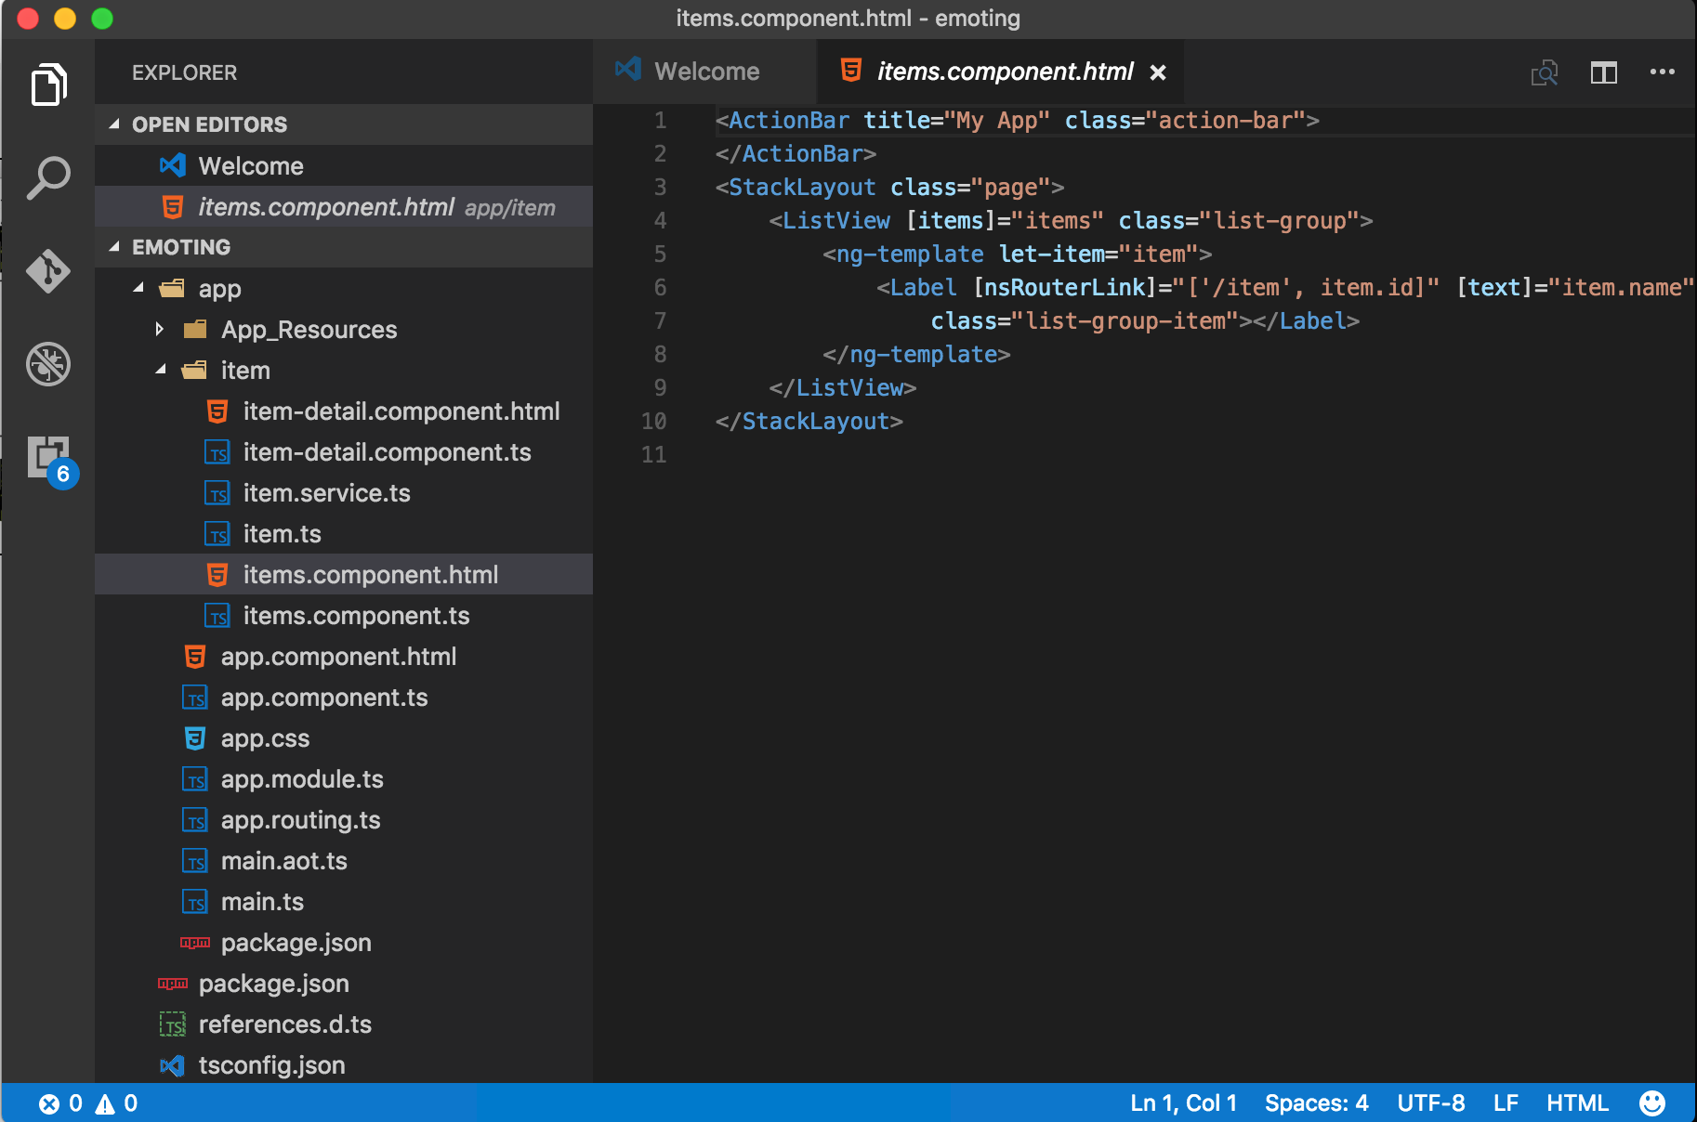Open the Source Control git icon
The image size is (1697, 1122).
48,271
